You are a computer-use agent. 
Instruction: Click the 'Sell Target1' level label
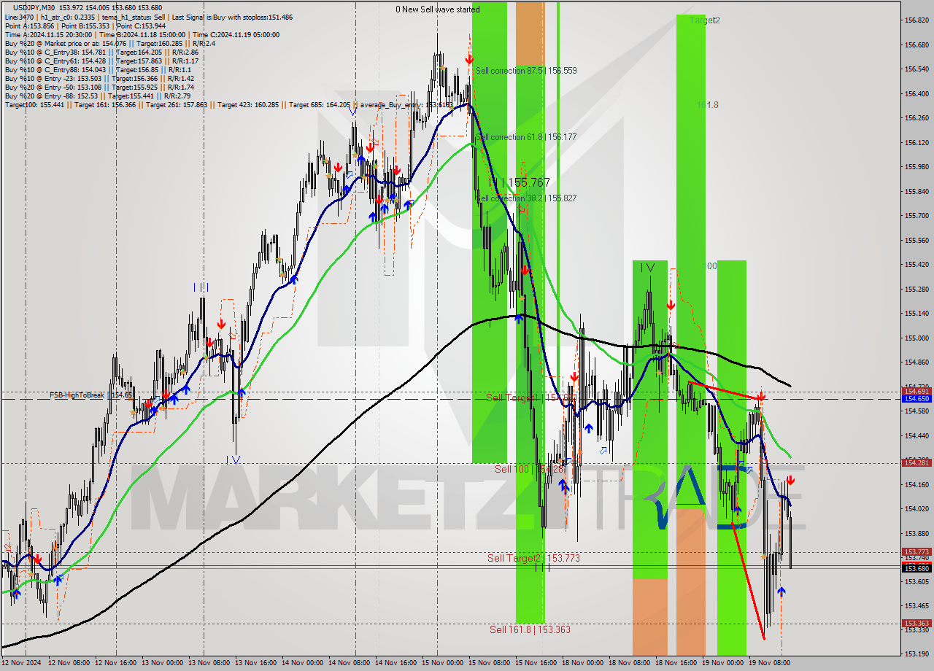point(531,397)
